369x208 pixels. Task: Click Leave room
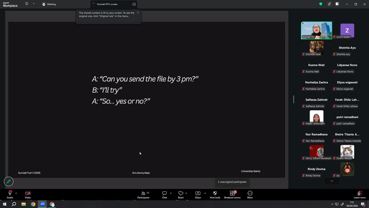click(360, 195)
